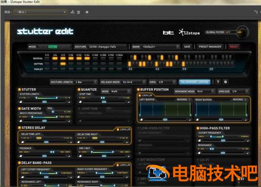Select the C2 key on the gesture keyboard
261x187 pixels.
(x=130, y=64)
